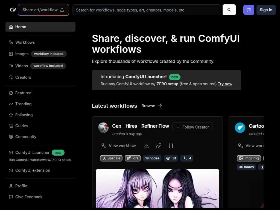280x210 pixels.
Task: Click the img2img tag
Action: tap(249, 158)
